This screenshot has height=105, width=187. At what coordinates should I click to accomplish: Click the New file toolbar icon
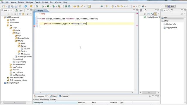(x=4, y=6)
